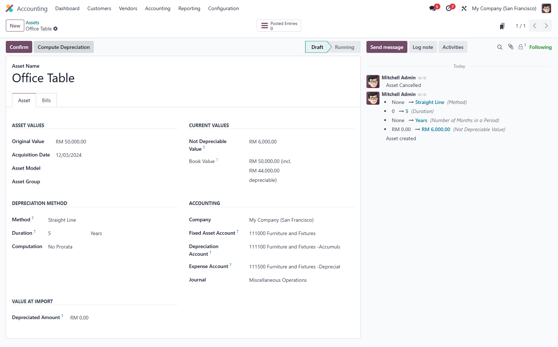Click the New button

[x=15, y=26]
